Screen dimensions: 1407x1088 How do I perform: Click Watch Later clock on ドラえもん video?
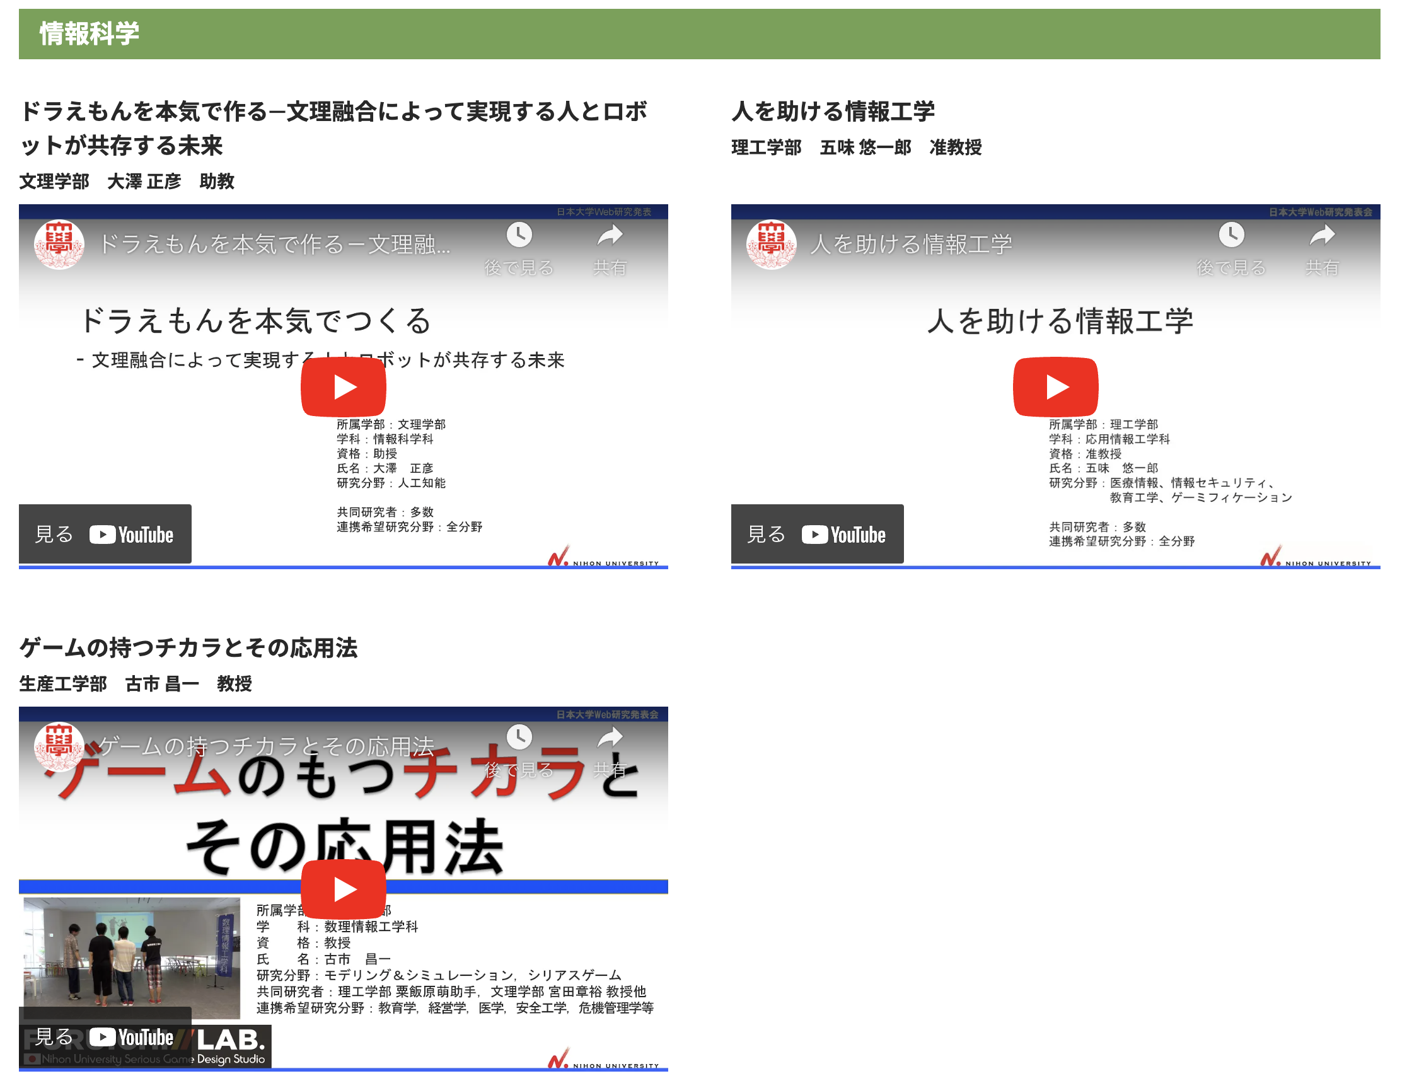[x=519, y=235]
